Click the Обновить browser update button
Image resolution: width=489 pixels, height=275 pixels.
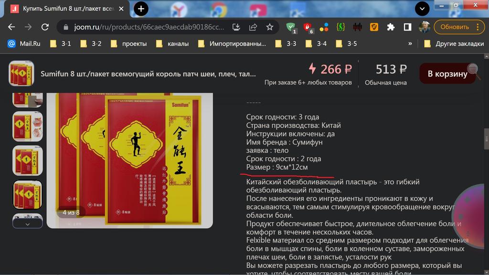[454, 27]
